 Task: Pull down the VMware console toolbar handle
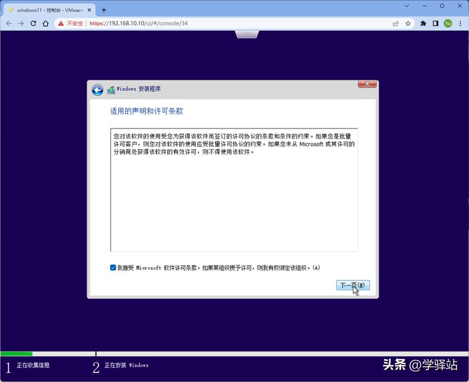pos(247,34)
